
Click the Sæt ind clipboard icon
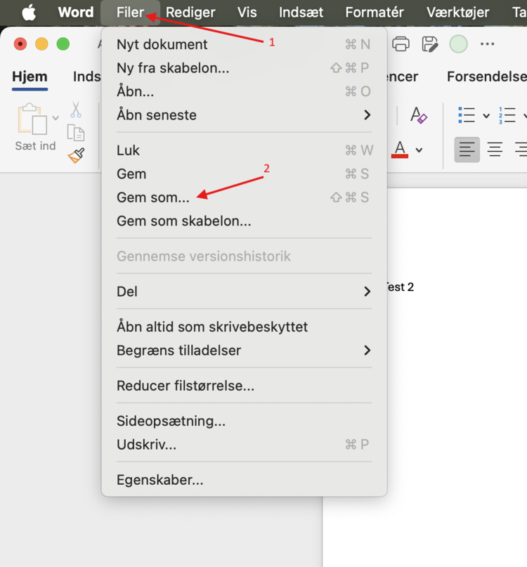(x=32, y=119)
